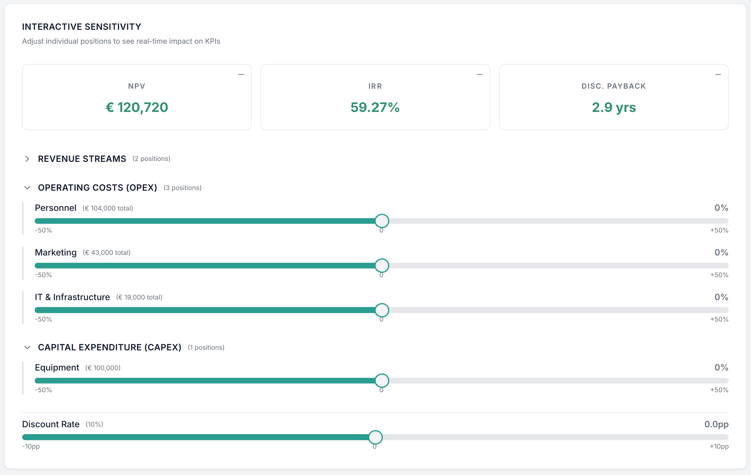Collapse the Capital Expenditure (CAPEX) chevron
Image resolution: width=751 pixels, height=475 pixels.
(27, 347)
